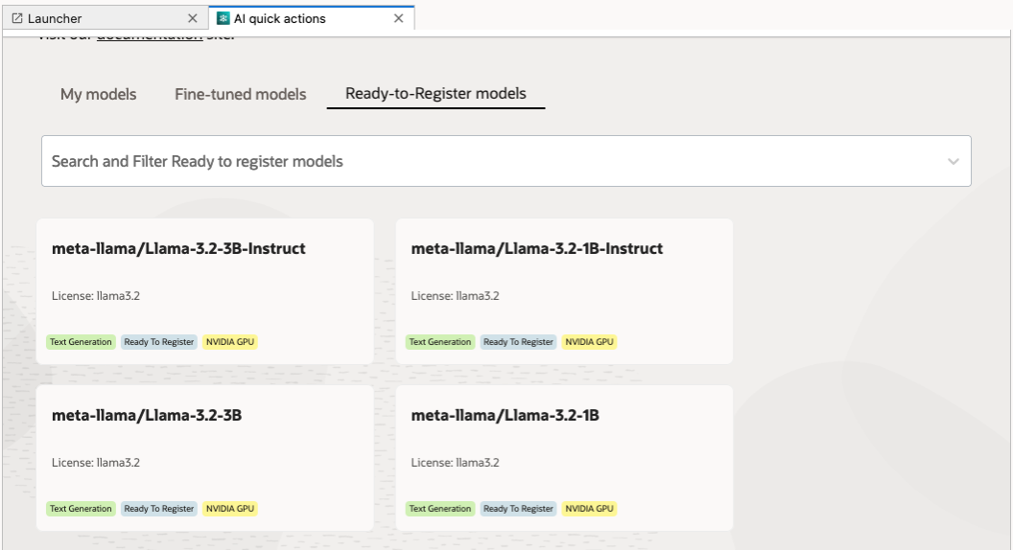Viewport: 1013px width, 550px height.
Task: Click Ready To Register tag on Llama-3.2-3B card
Action: click(x=159, y=509)
